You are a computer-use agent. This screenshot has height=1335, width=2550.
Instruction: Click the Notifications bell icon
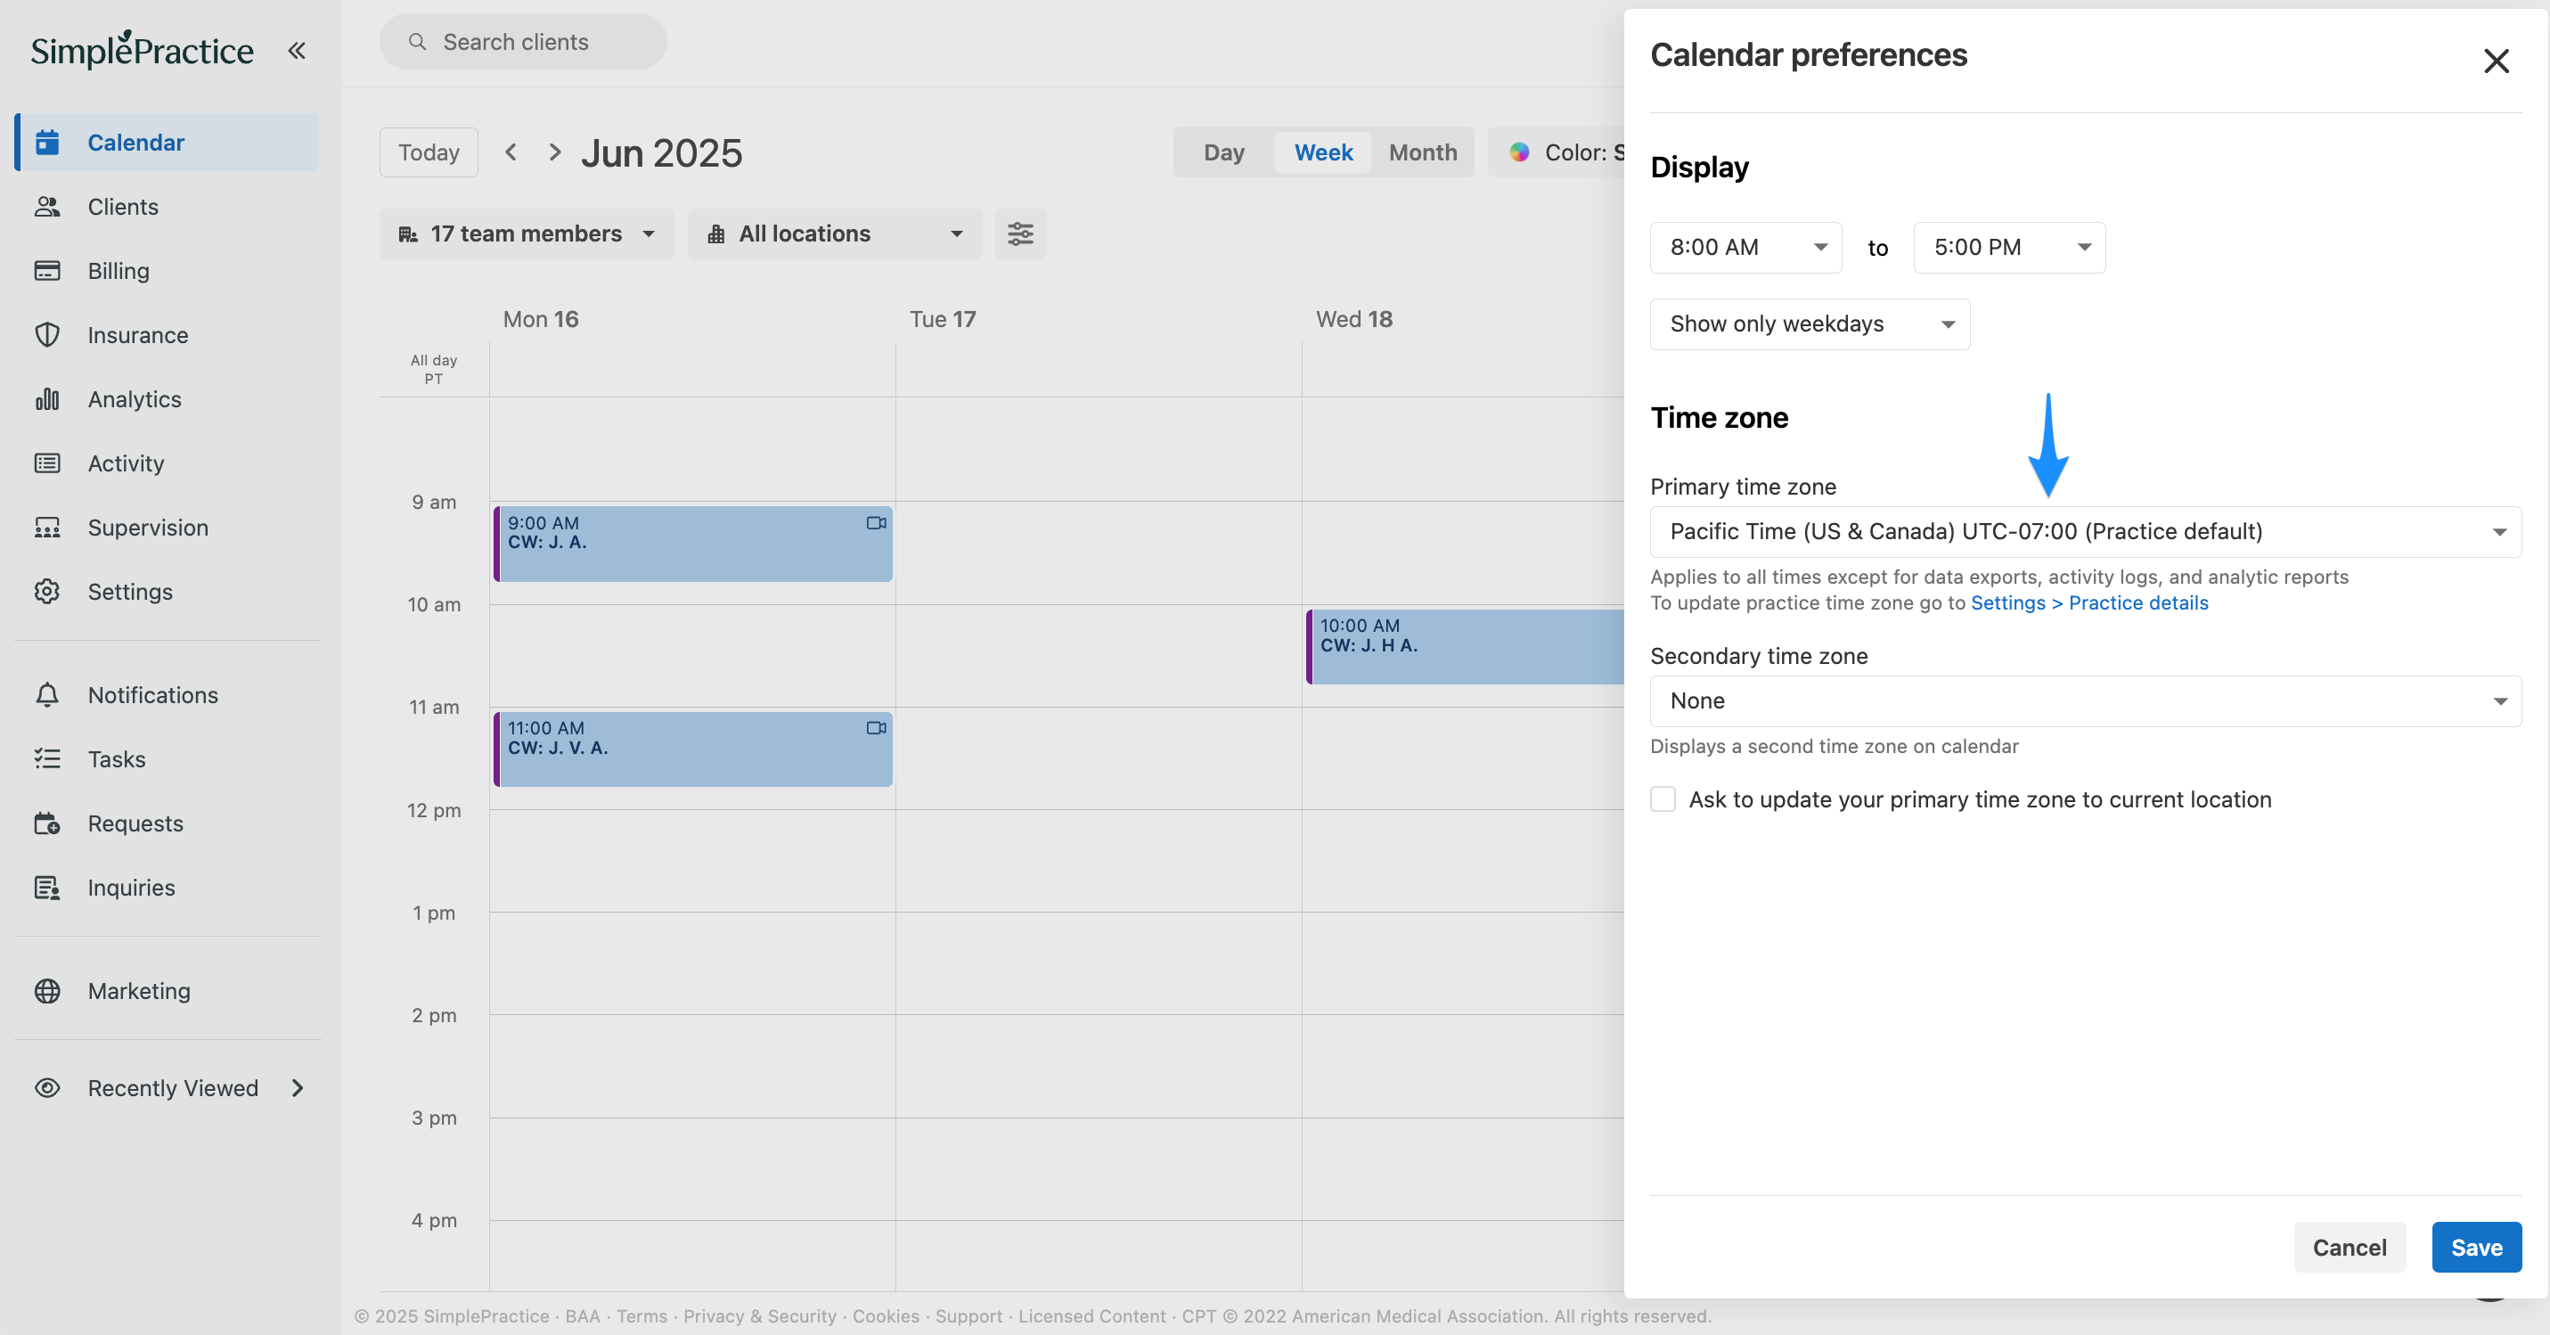[x=47, y=695]
